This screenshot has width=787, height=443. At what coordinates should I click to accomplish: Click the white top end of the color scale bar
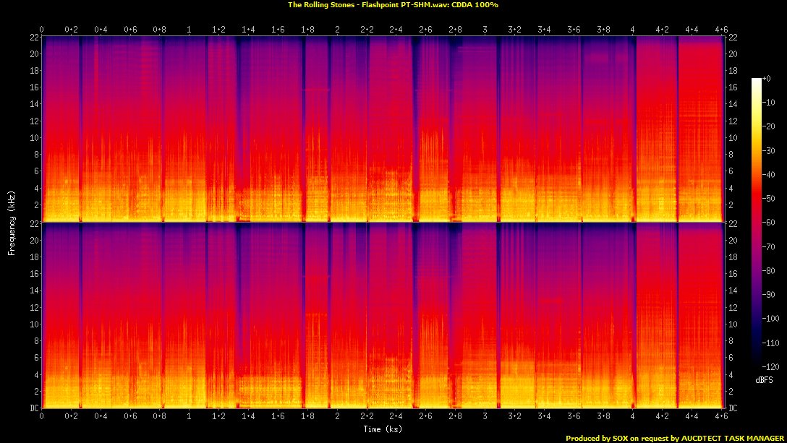pyautogui.click(x=756, y=80)
